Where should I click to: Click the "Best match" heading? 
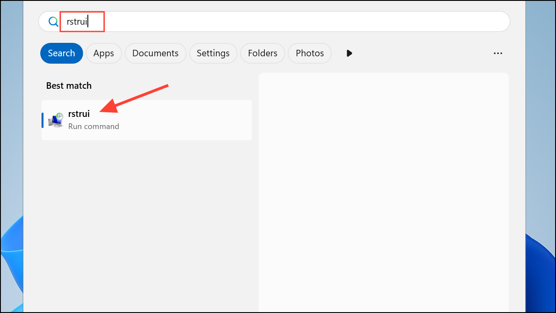pyautogui.click(x=69, y=86)
